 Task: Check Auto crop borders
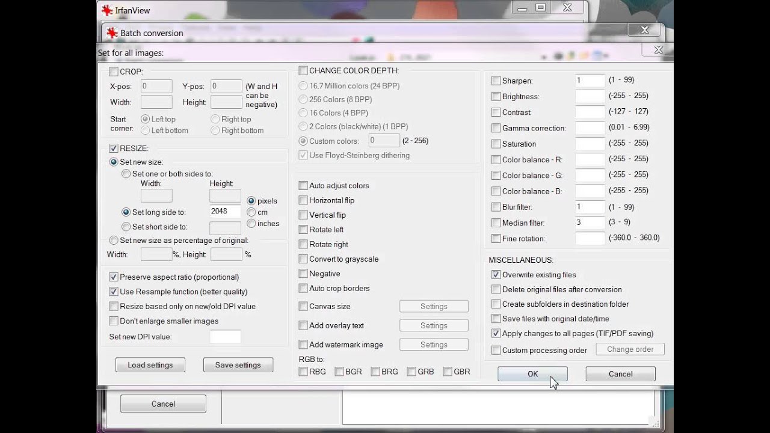pos(303,288)
